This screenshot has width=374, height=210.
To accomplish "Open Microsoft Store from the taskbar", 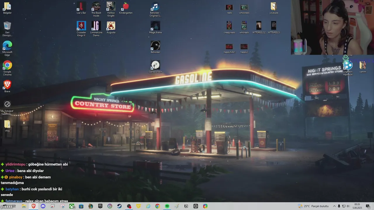I will [x=81, y=206].
